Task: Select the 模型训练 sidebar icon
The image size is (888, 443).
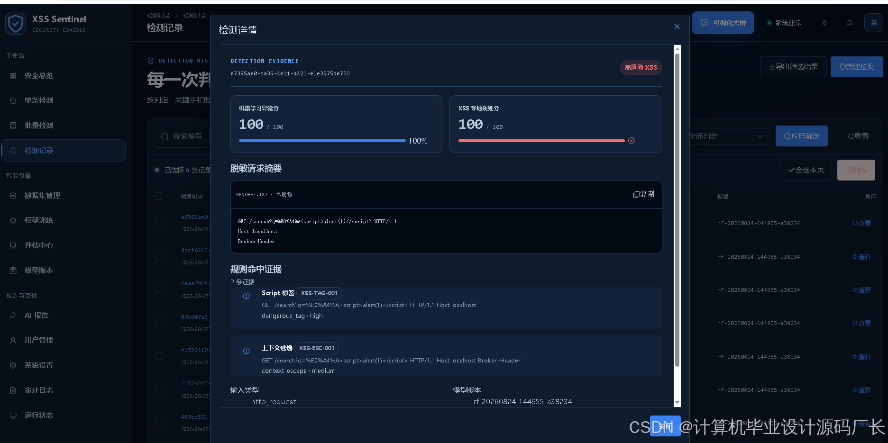Action: pos(13,220)
